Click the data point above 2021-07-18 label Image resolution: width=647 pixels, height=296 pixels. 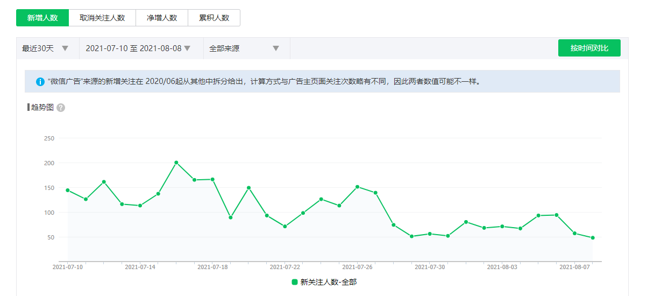(212, 179)
